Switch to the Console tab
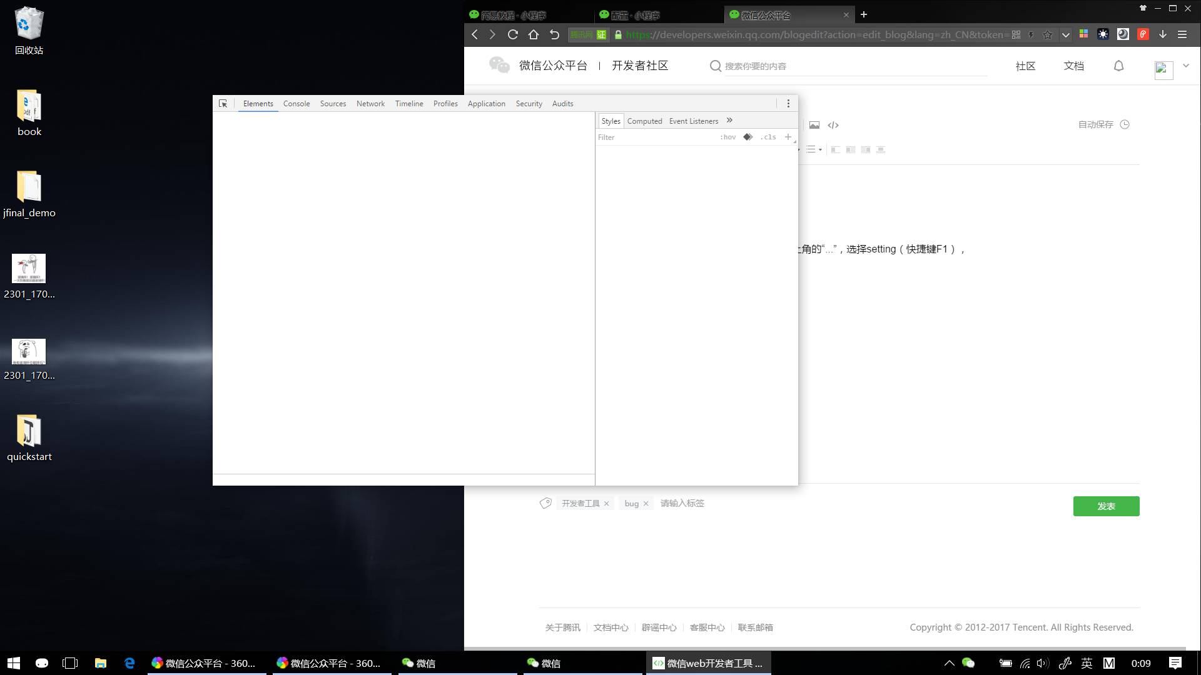 point(296,104)
